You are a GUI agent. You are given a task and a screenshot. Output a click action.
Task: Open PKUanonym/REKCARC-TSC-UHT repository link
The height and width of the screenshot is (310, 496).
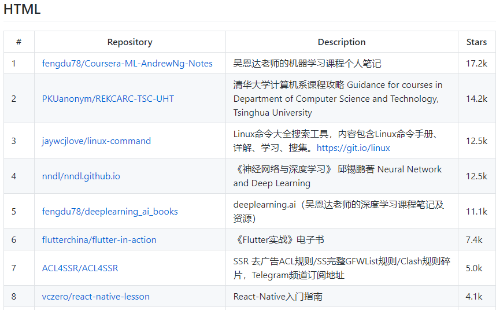pos(108,99)
